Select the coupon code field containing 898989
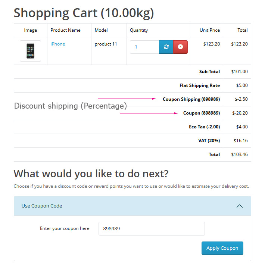265x265 pixels. click(x=152, y=228)
